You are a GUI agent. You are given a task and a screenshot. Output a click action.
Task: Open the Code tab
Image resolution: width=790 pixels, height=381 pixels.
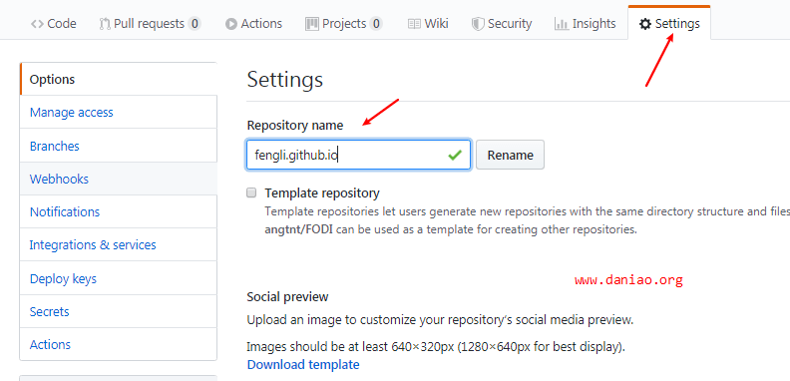pos(54,24)
